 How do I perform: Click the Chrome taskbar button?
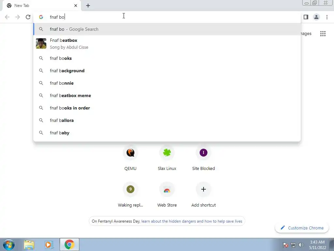[69, 244]
